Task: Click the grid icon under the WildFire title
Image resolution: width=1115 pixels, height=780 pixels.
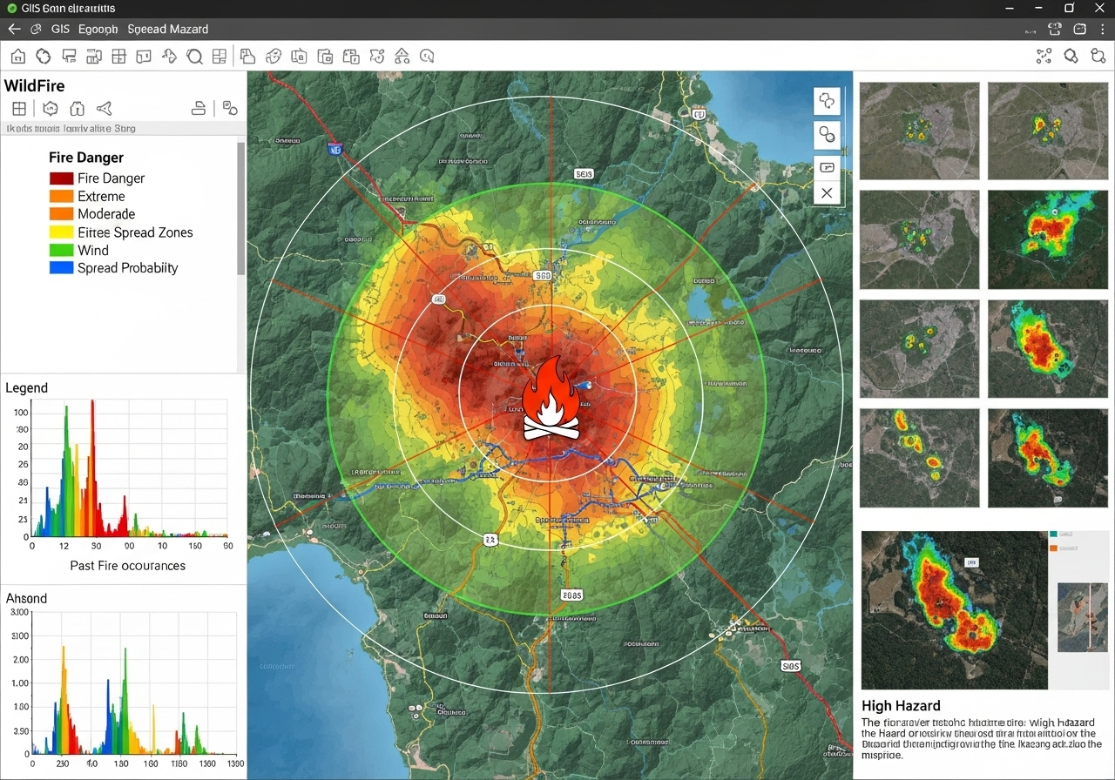Action: pyautogui.click(x=18, y=109)
